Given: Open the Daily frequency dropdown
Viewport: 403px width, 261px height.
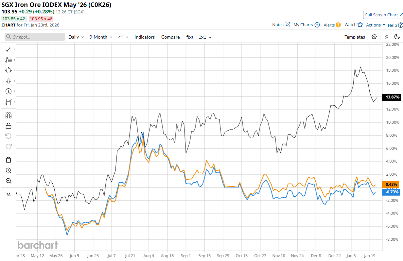Looking at the screenshot, I should (76, 37).
